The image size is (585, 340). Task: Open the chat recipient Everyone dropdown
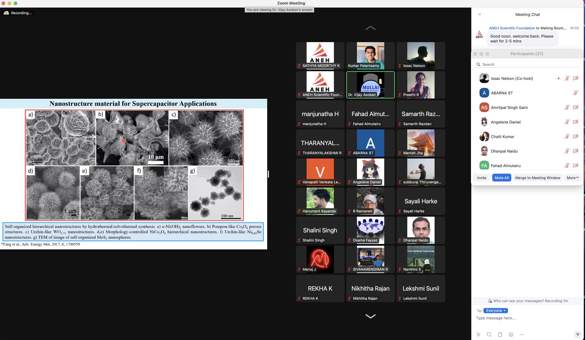click(496, 311)
